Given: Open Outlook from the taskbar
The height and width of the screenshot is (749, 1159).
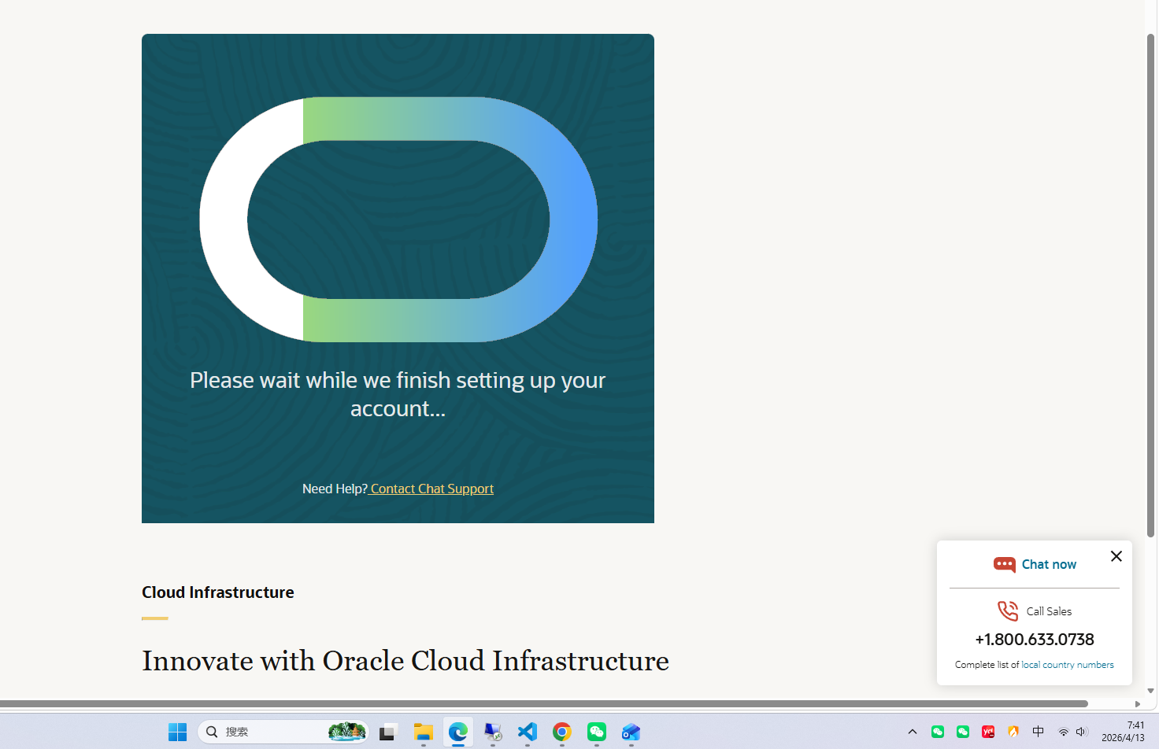Looking at the screenshot, I should [631, 732].
